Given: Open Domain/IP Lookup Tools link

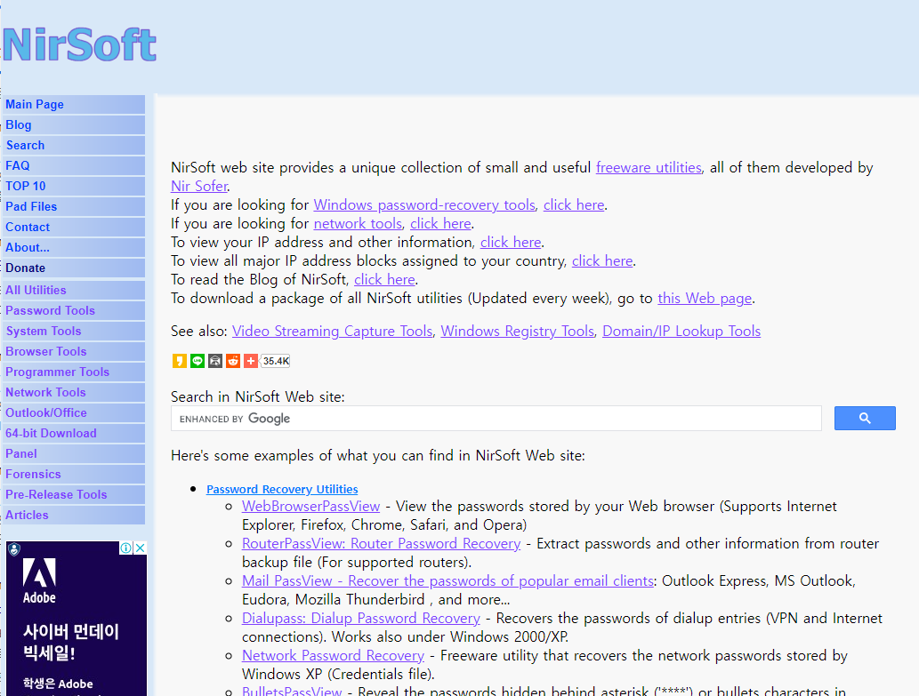Looking at the screenshot, I should [681, 332].
